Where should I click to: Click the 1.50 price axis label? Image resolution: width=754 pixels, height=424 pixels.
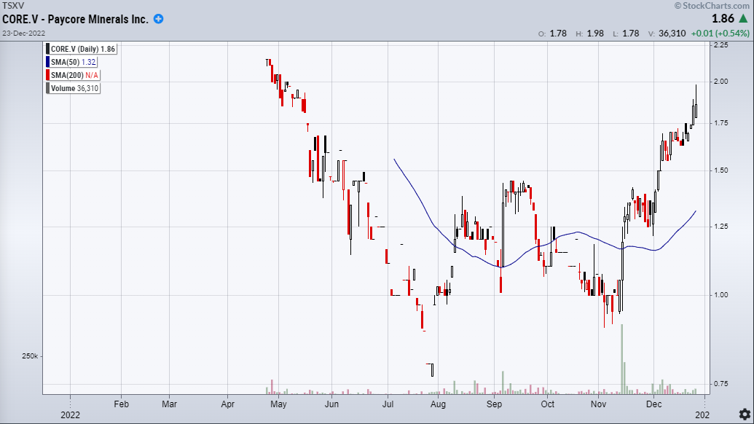pyautogui.click(x=720, y=170)
